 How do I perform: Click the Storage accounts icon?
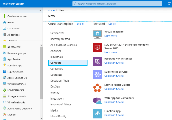pos(4,96)
